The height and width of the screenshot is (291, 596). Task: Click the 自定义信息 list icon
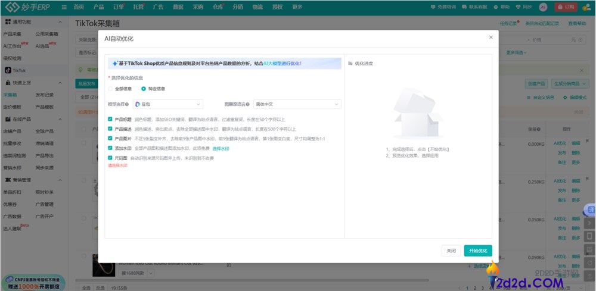click(529, 98)
